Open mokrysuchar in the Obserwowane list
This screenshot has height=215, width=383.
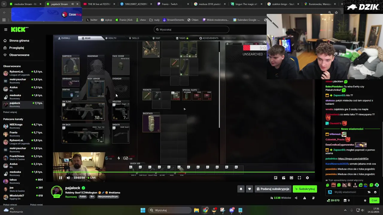[x=23, y=81]
